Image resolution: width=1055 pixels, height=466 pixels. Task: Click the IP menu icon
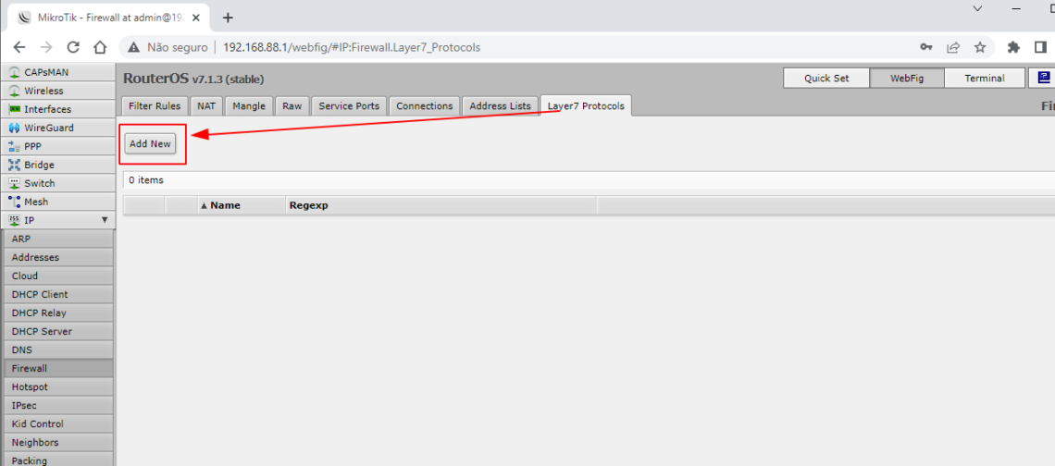(14, 220)
